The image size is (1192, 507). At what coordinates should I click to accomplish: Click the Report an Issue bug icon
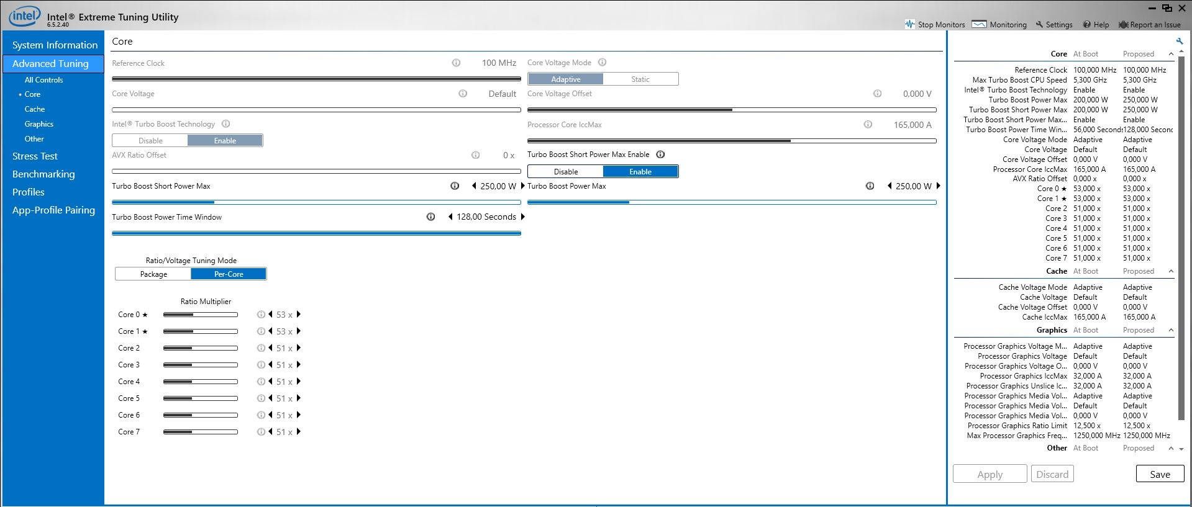tap(1123, 25)
